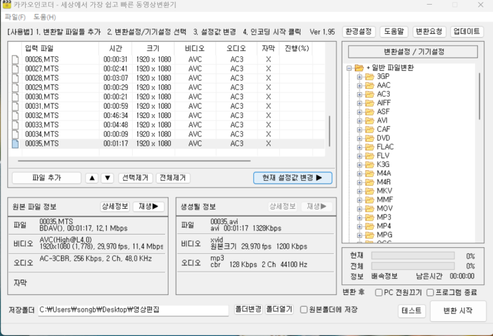Screen dimensions: 493x336
Task: Click 선택제거 to remove selected file
Action: pyautogui.click(x=135, y=178)
